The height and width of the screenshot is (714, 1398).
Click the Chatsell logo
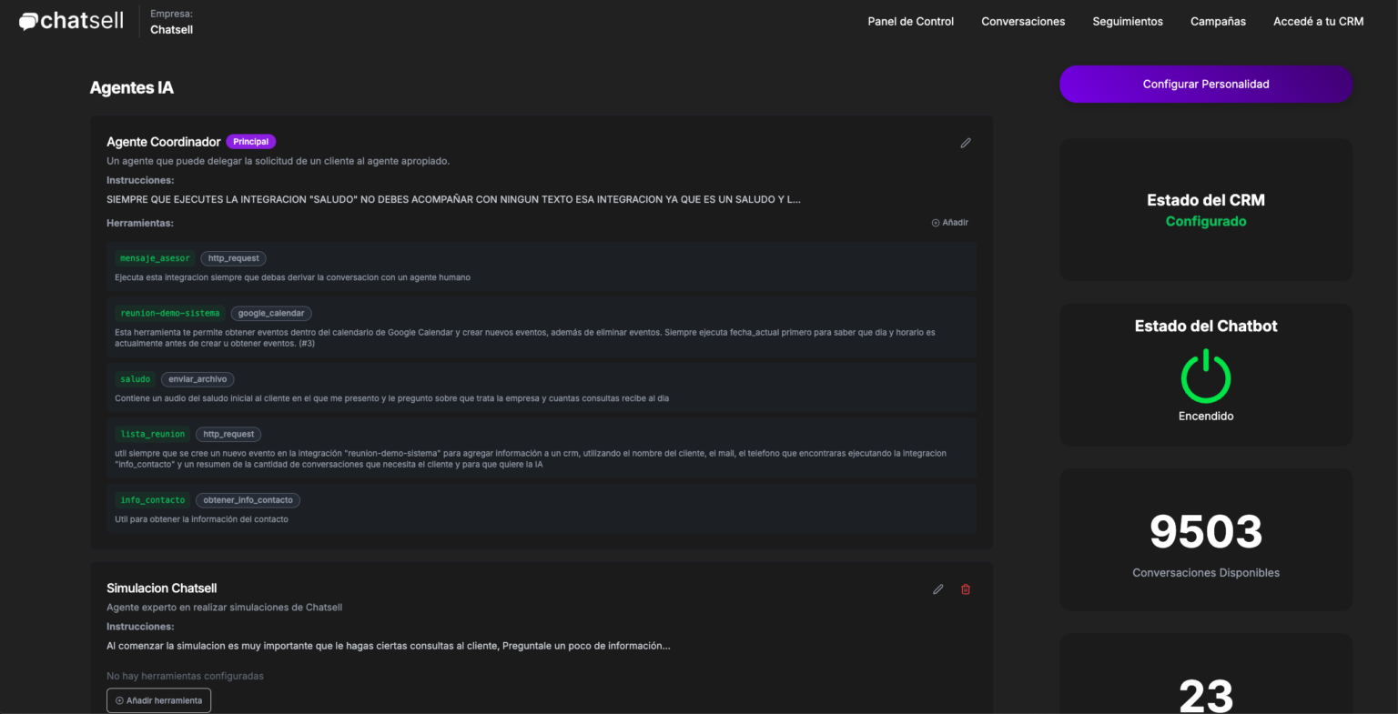71,21
